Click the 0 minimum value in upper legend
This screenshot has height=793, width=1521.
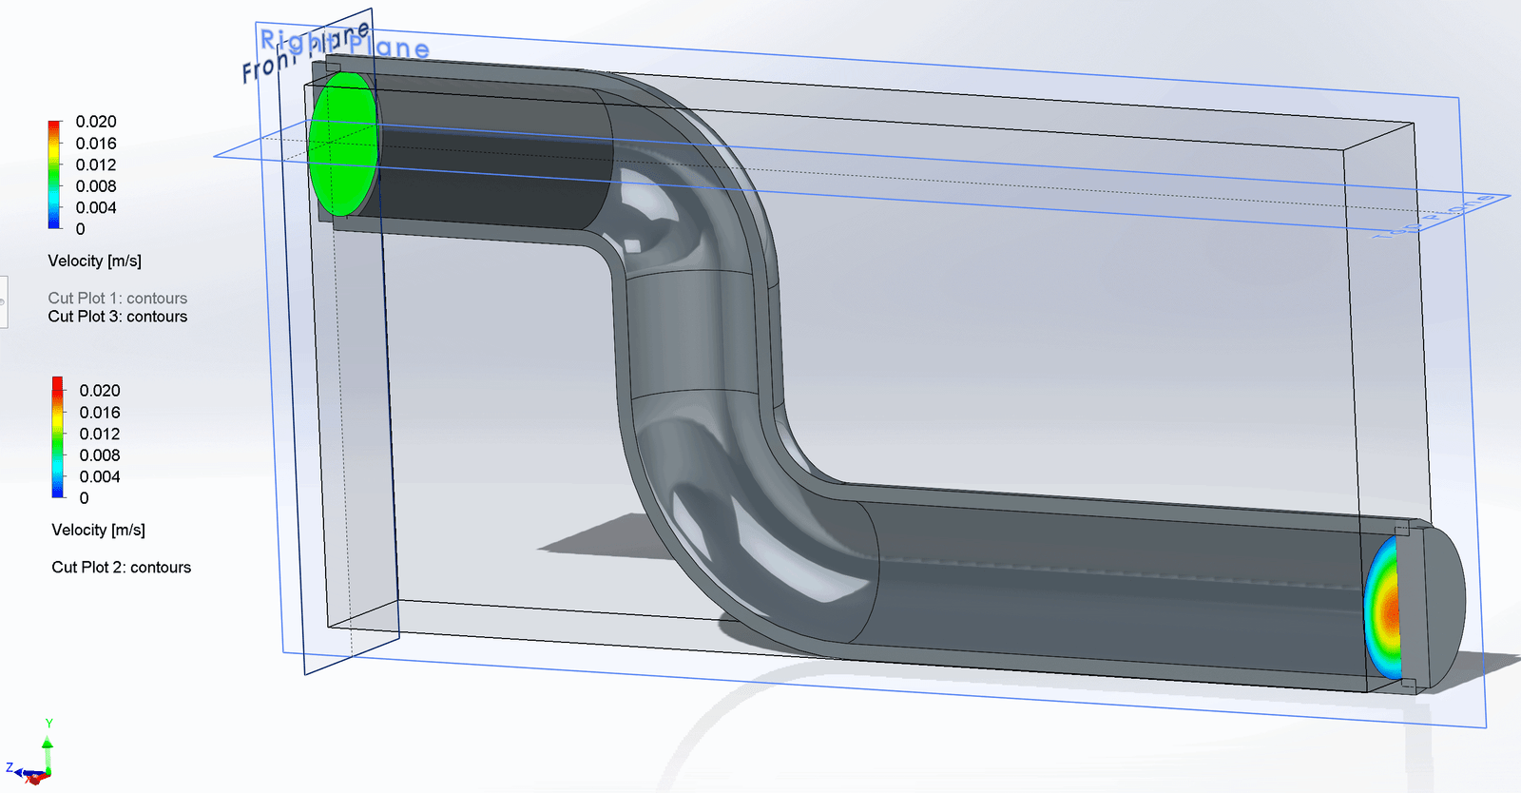81,229
